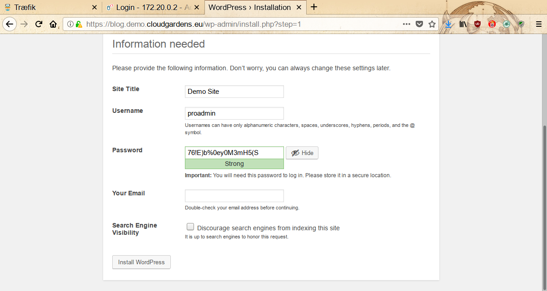Open a new browser tab
The image size is (547, 291).
(314, 7)
